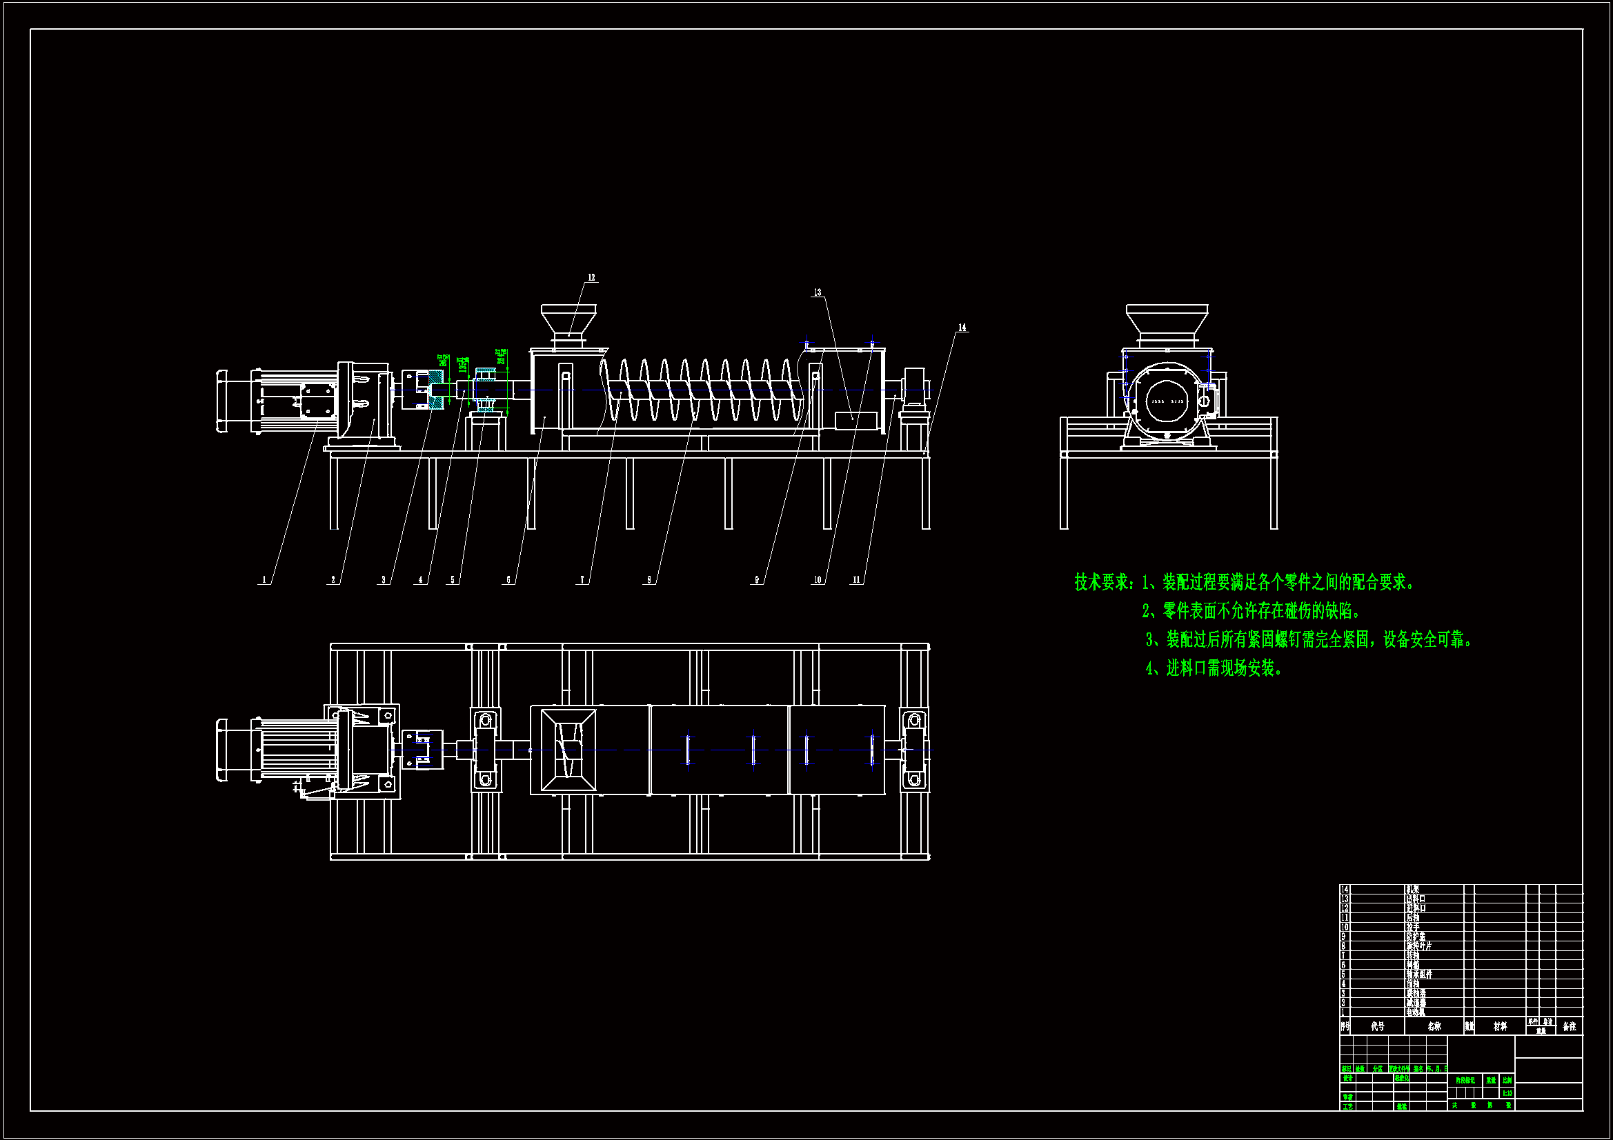
Task: Select row 14 机架 in parts list
Action: [x=1412, y=889]
